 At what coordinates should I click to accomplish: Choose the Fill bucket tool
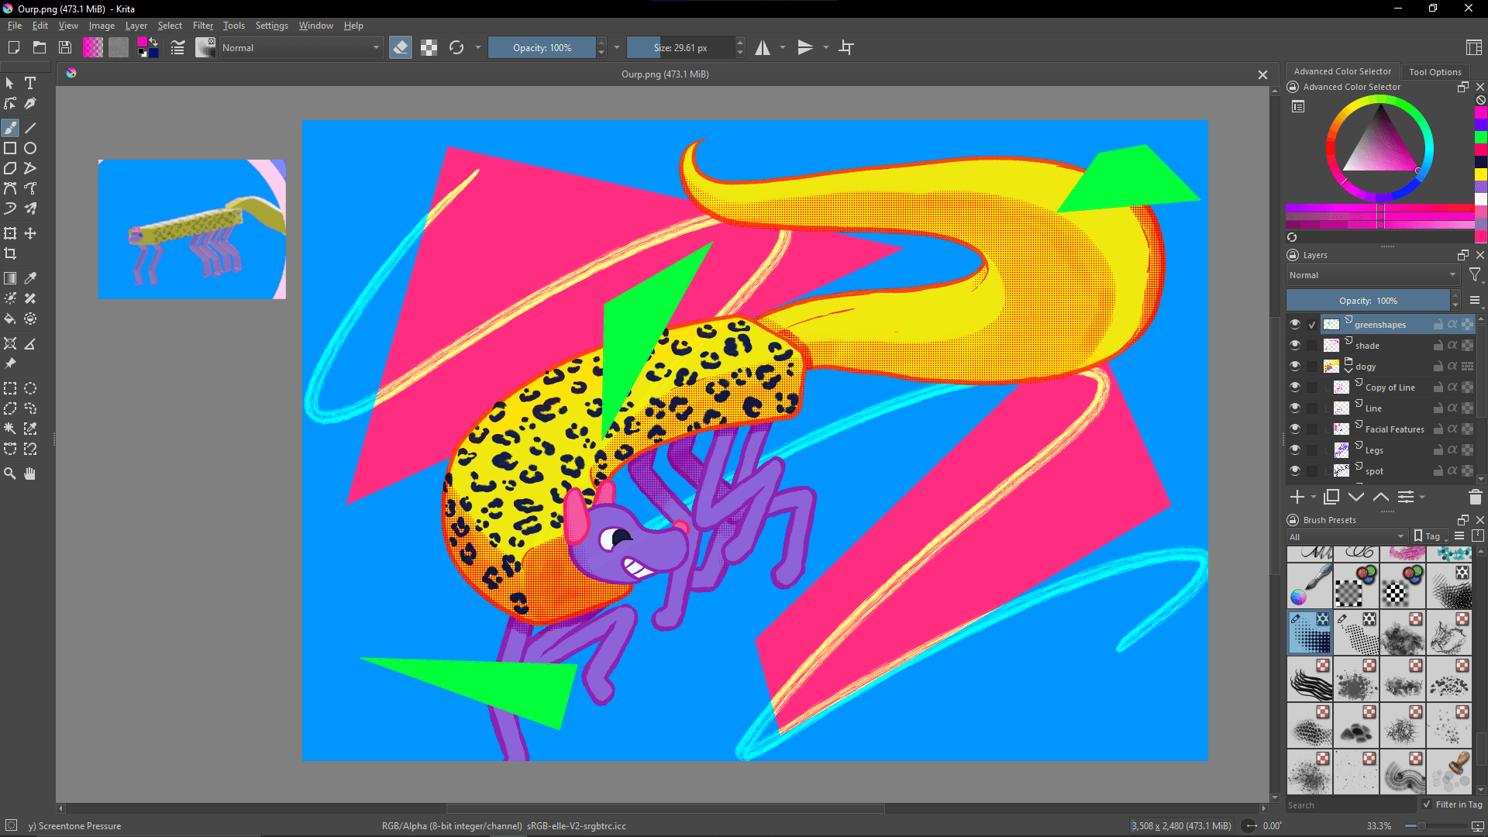pyautogui.click(x=10, y=319)
